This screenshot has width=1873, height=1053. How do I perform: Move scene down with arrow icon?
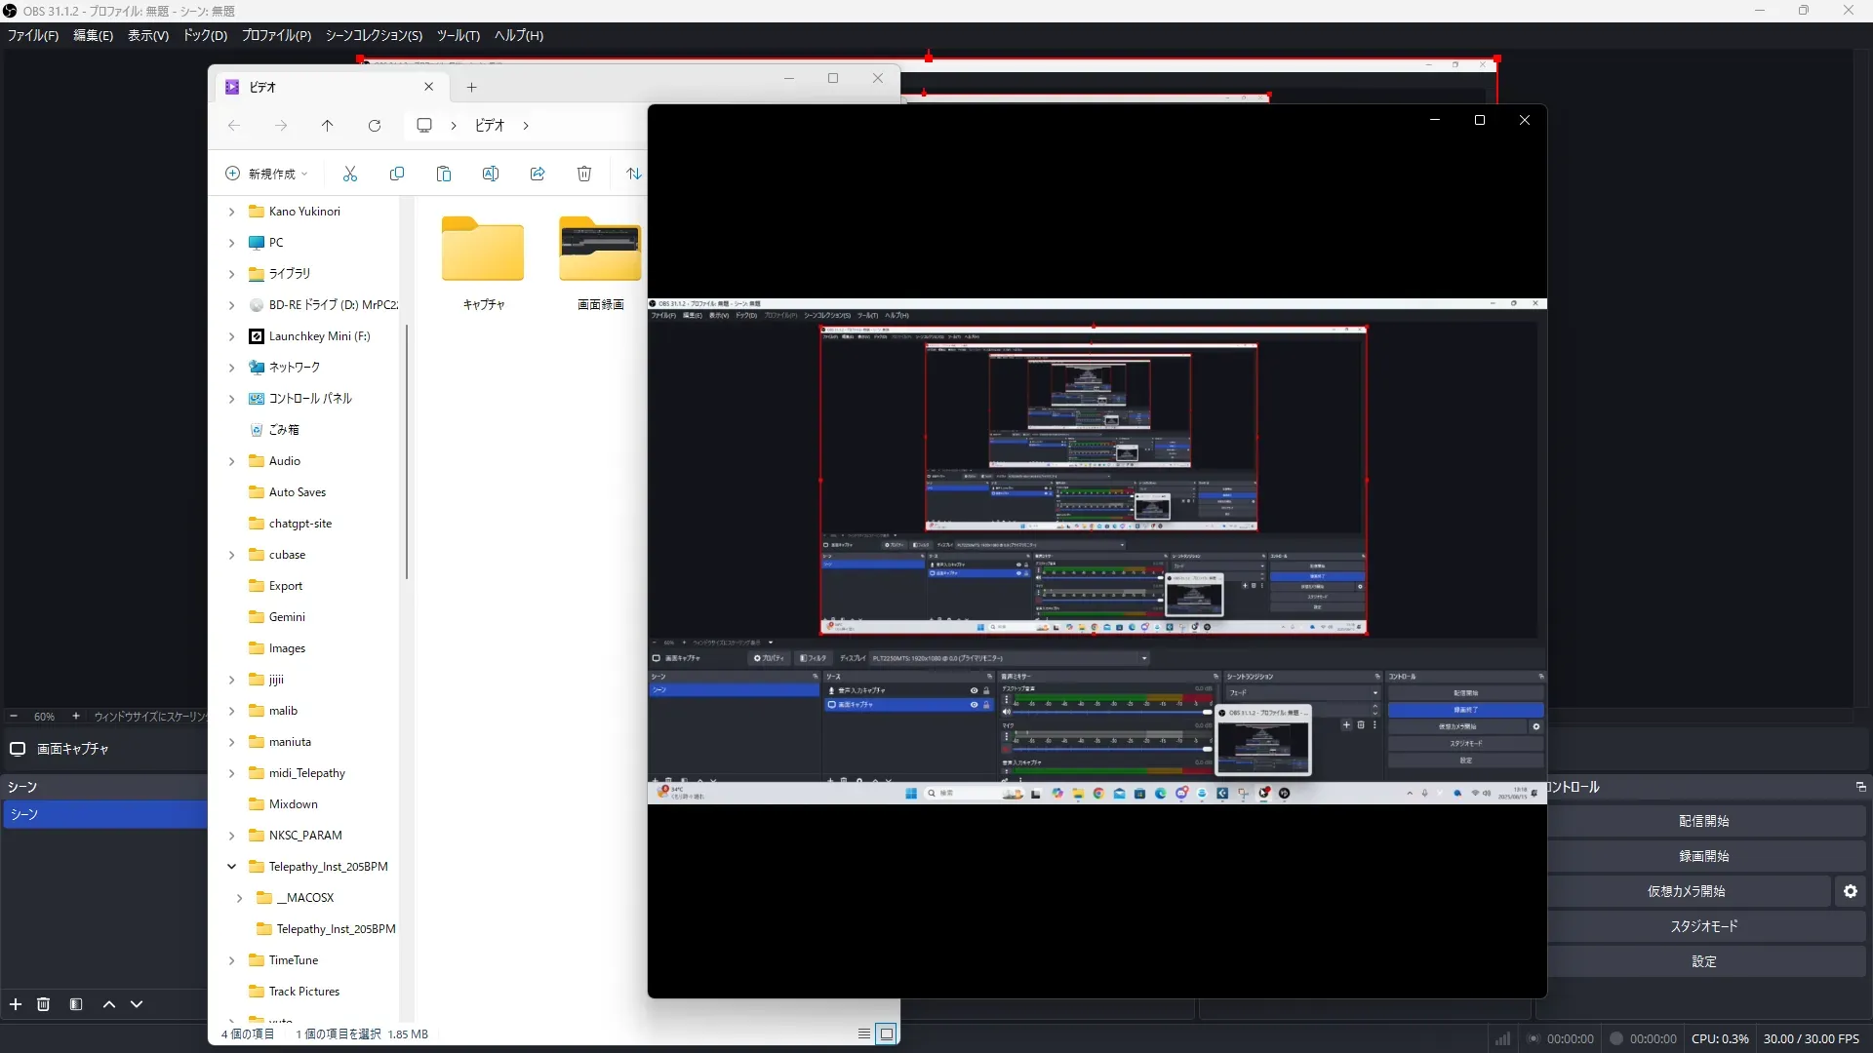click(137, 1004)
